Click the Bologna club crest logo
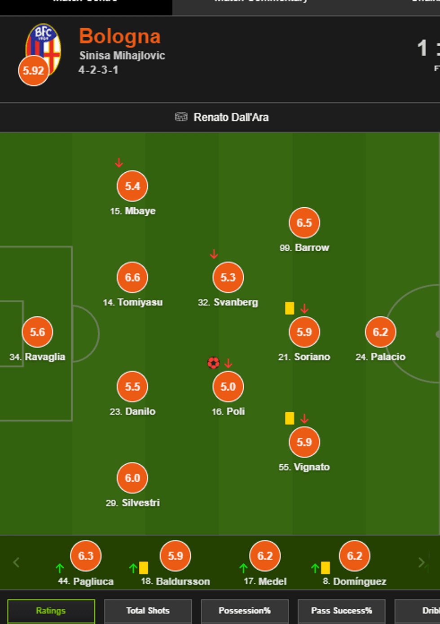440x624 pixels. 44,48
